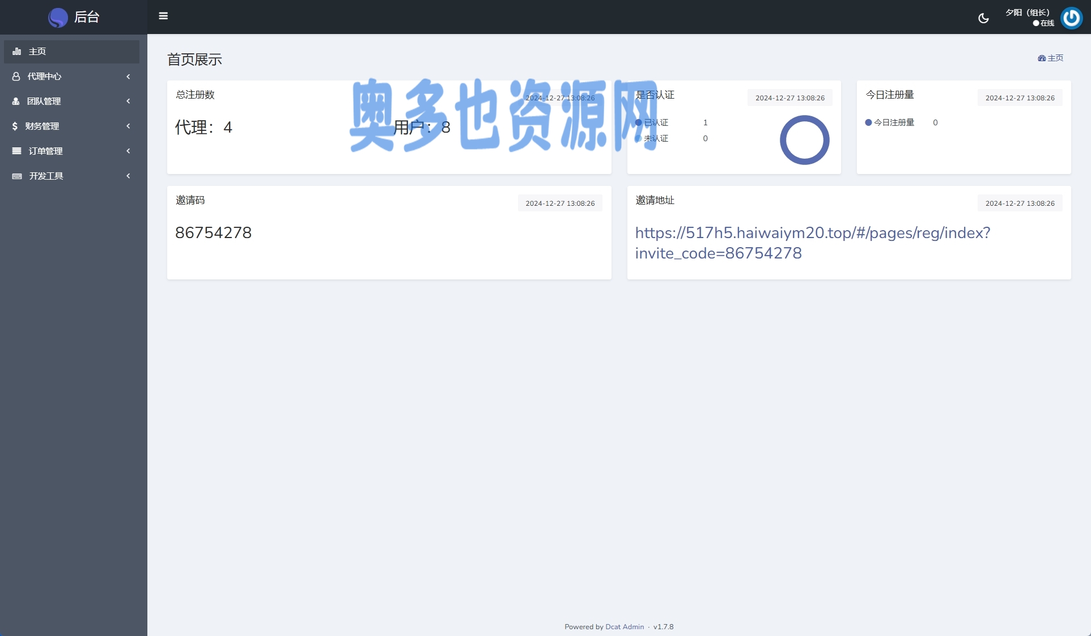Expand the 开发工具 chevron arrow
1091x636 pixels.
[x=128, y=176]
